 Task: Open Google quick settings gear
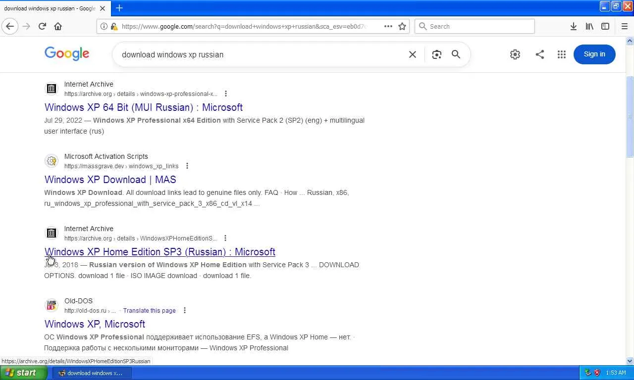(x=515, y=54)
